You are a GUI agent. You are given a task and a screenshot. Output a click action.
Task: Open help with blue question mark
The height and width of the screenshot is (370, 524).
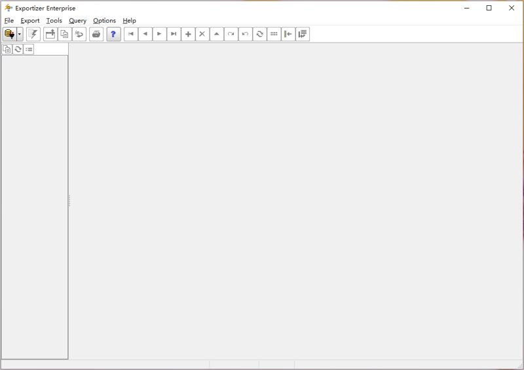(x=113, y=34)
